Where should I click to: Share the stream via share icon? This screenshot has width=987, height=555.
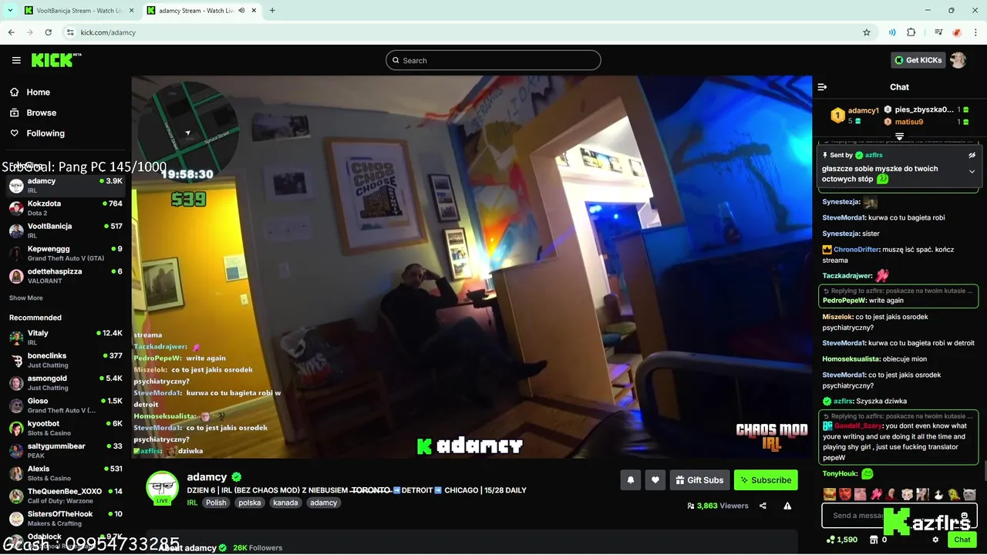[x=763, y=506]
